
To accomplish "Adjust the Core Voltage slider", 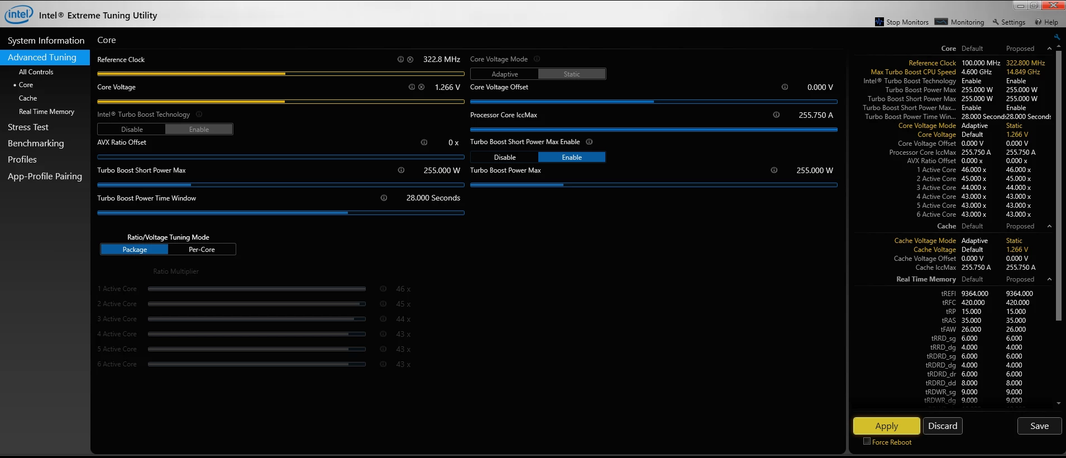I will click(x=281, y=101).
